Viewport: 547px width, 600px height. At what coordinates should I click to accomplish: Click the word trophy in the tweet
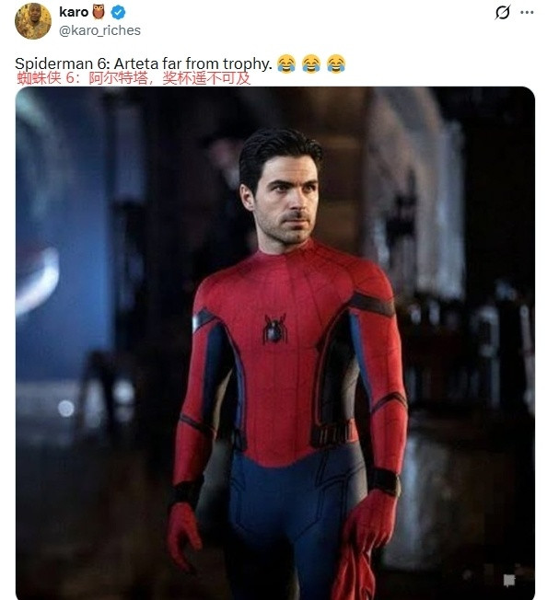click(x=248, y=63)
